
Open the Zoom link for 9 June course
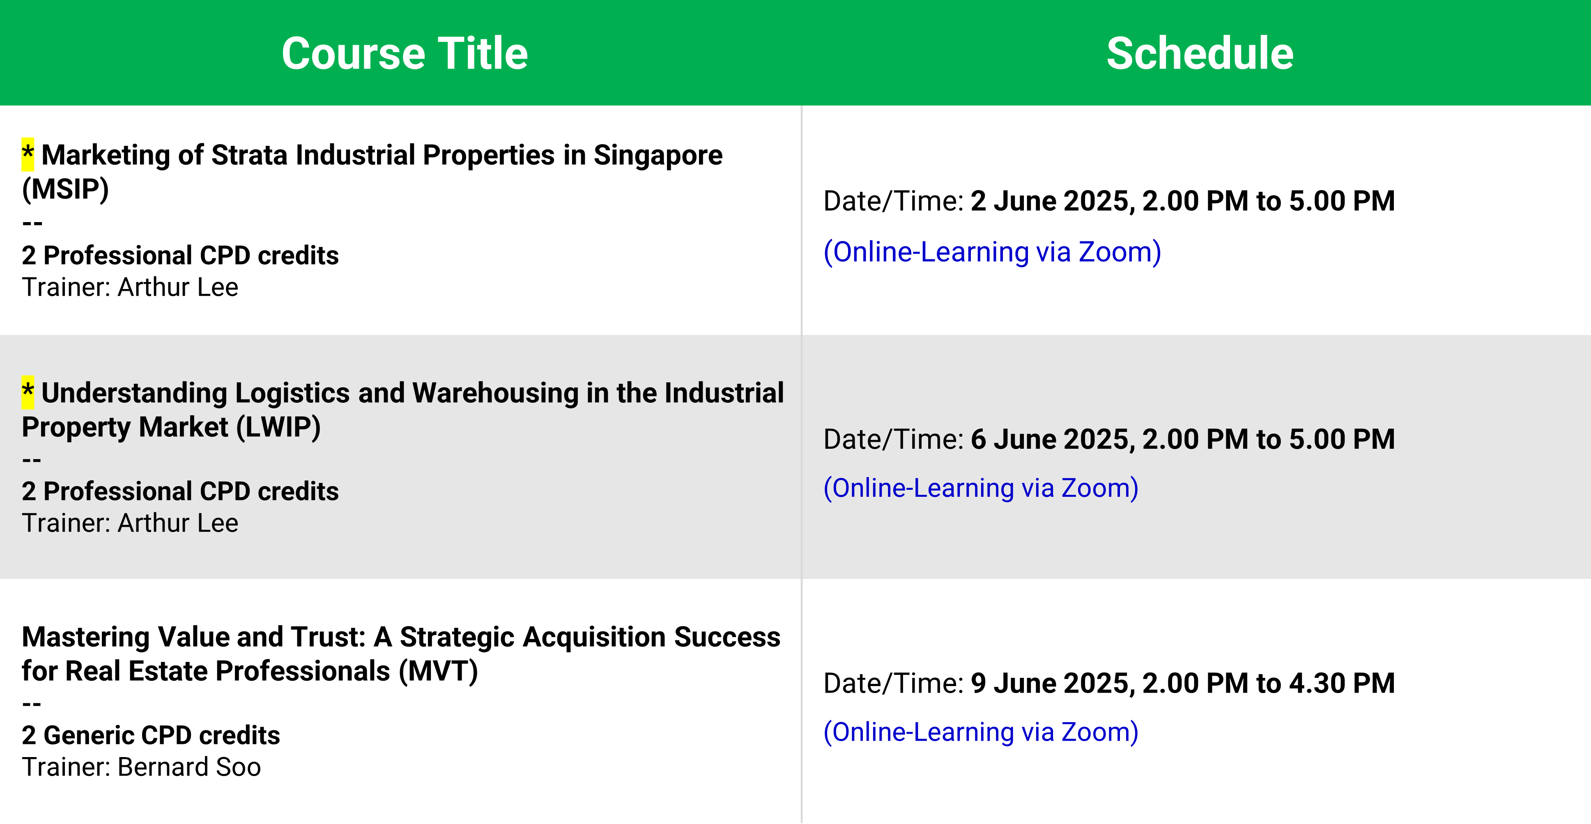(981, 732)
